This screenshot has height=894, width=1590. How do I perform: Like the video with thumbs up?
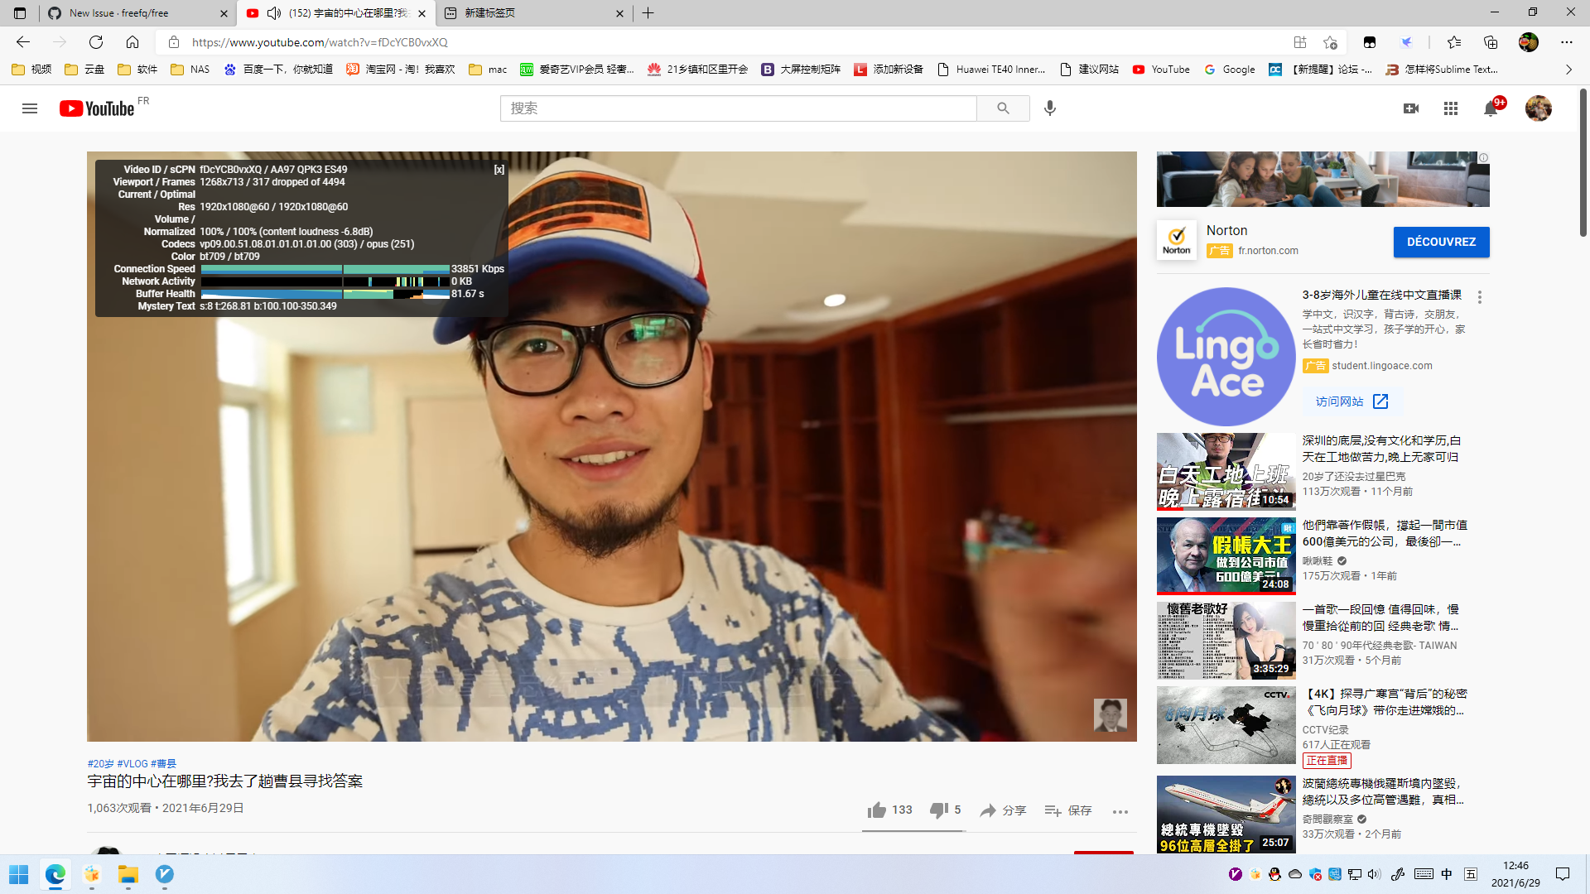point(877,810)
